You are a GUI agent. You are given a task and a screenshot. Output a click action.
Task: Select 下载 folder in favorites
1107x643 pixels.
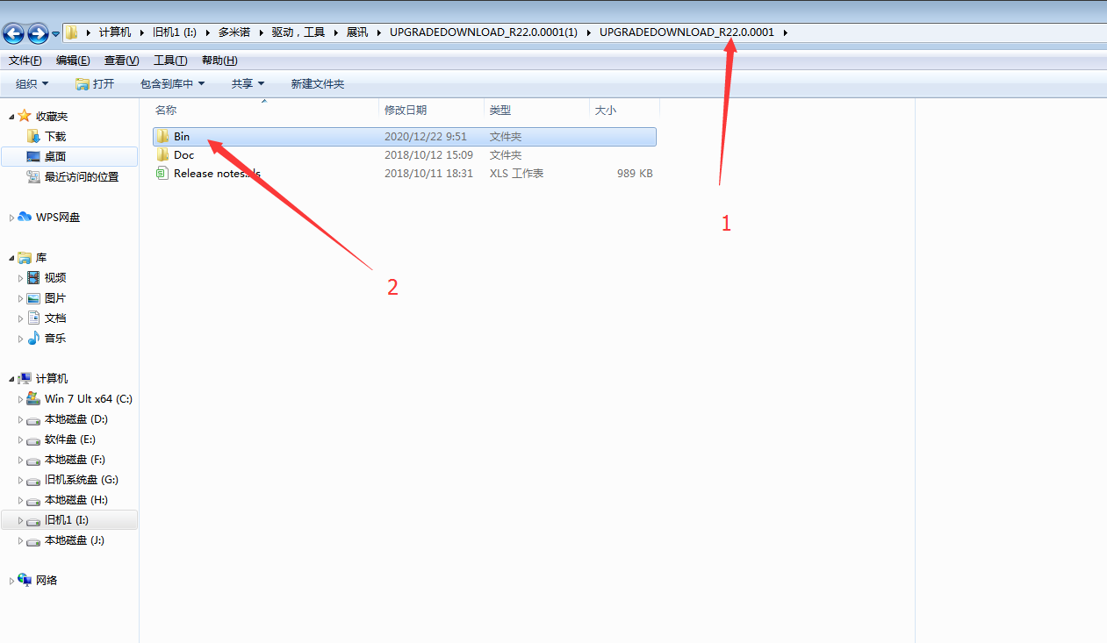(54, 137)
